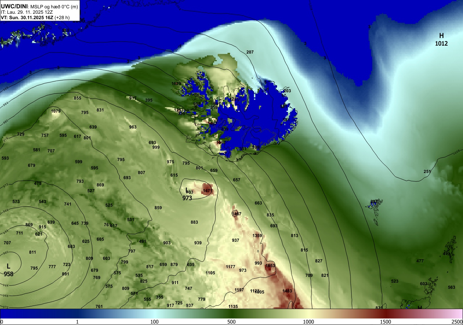Click the freezing level value 963
The height and width of the screenshot is (325, 463).
133,127
